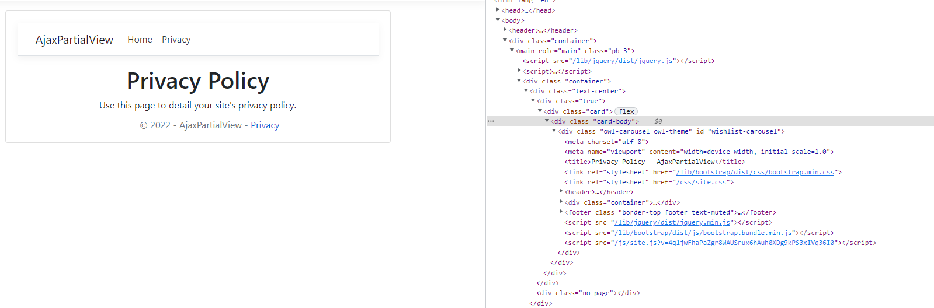The width and height of the screenshot is (934, 308).
Task: Collapse the body element node
Action: coord(498,20)
